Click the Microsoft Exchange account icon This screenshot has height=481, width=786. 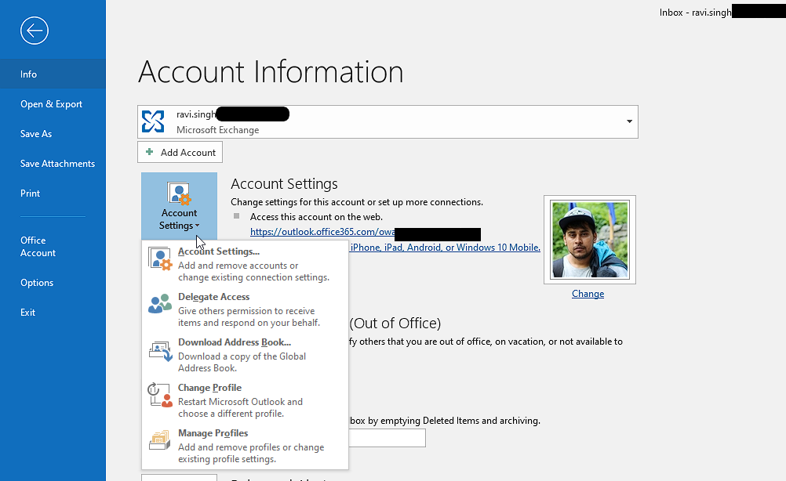(153, 121)
